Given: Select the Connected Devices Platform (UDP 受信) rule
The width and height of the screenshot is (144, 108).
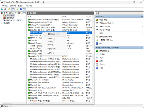Looking at the screenshot, I should pos(45,20).
